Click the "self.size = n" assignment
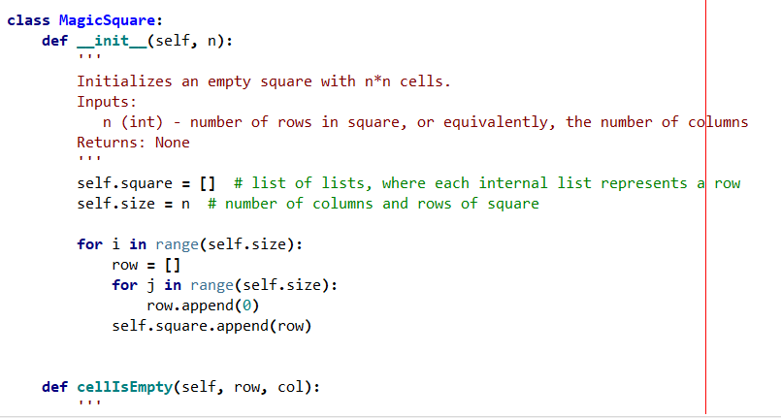Image resolution: width=781 pixels, height=418 pixels. click(133, 204)
